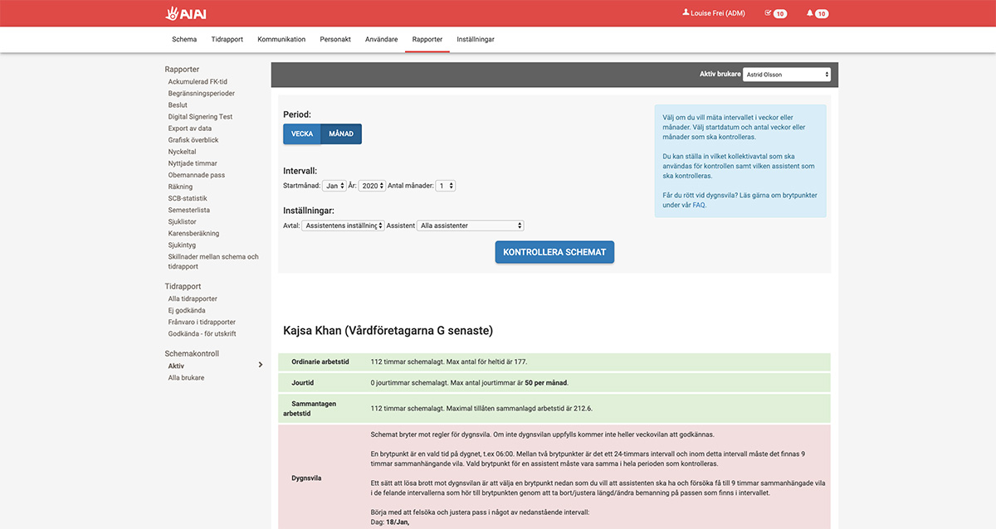Open the Inställningar tab

pos(476,39)
